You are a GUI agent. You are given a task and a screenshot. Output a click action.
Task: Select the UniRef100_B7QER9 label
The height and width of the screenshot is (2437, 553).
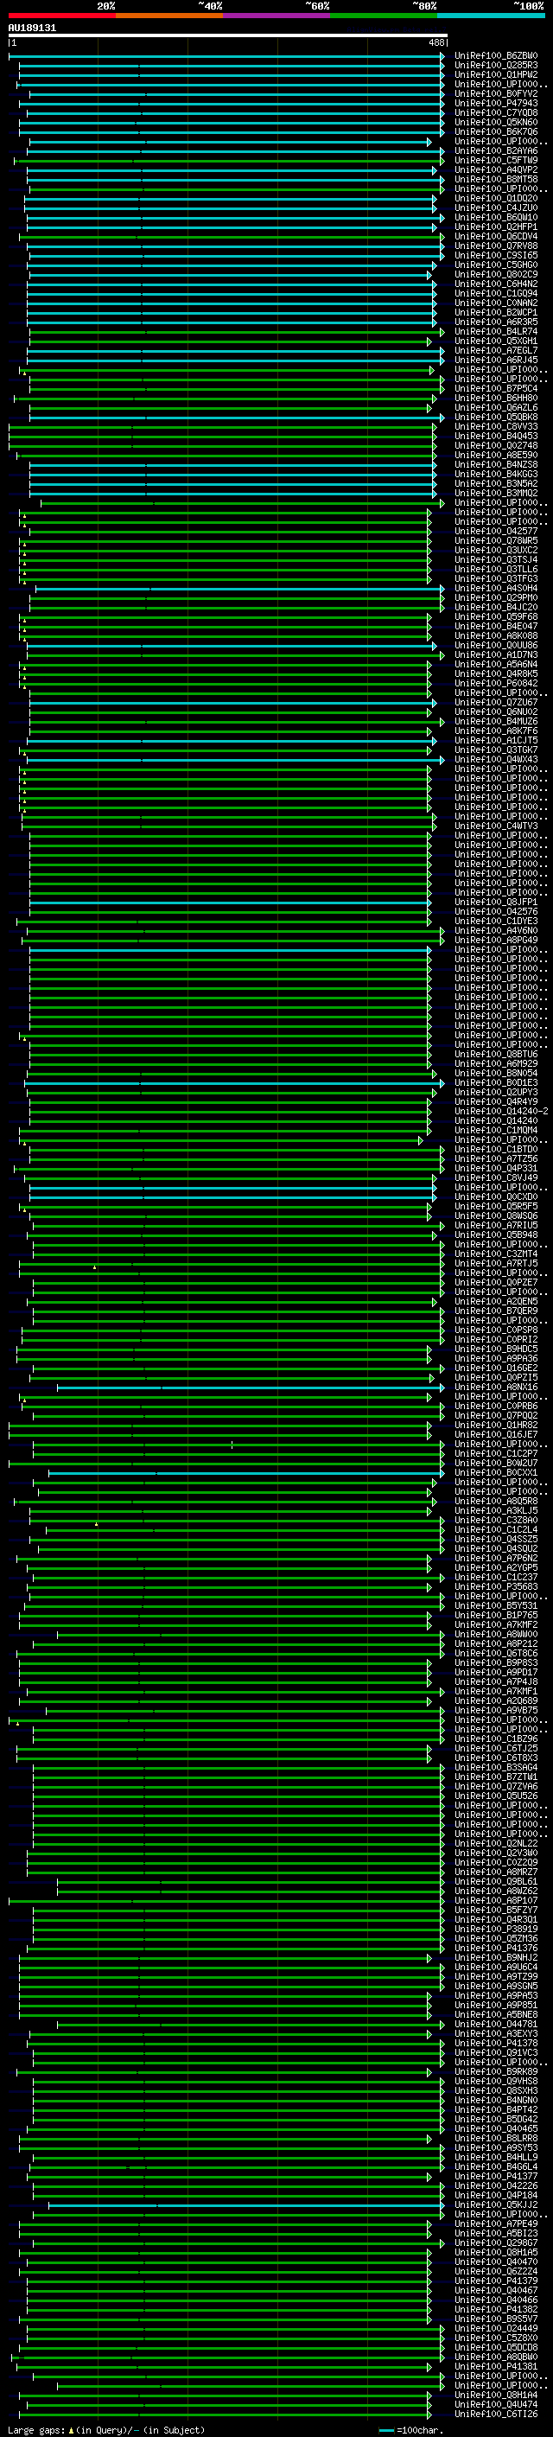(x=495, y=1311)
